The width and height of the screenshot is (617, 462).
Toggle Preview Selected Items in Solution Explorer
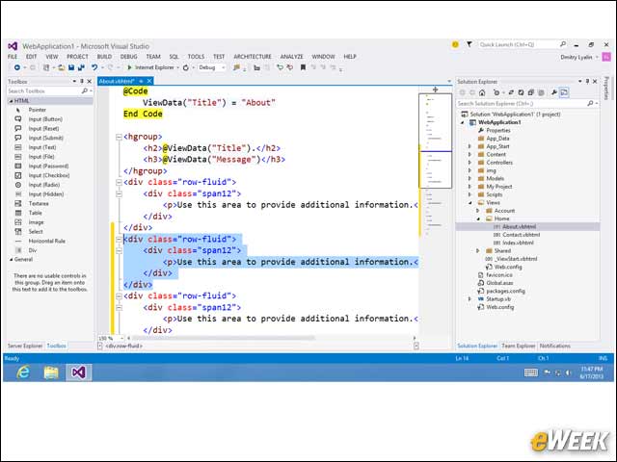click(x=564, y=92)
